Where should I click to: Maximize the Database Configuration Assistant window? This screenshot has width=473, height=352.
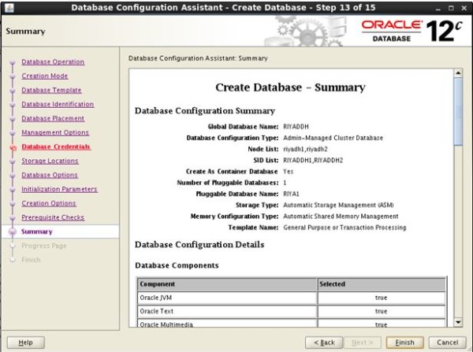451,8
